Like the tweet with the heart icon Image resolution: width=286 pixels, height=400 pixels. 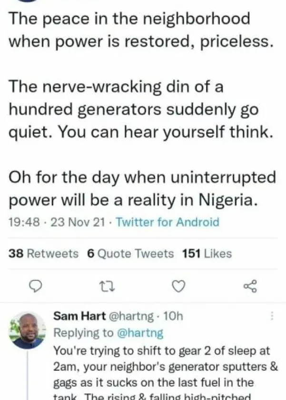click(178, 286)
